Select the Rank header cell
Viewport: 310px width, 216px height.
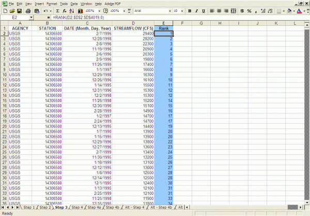pos(163,28)
